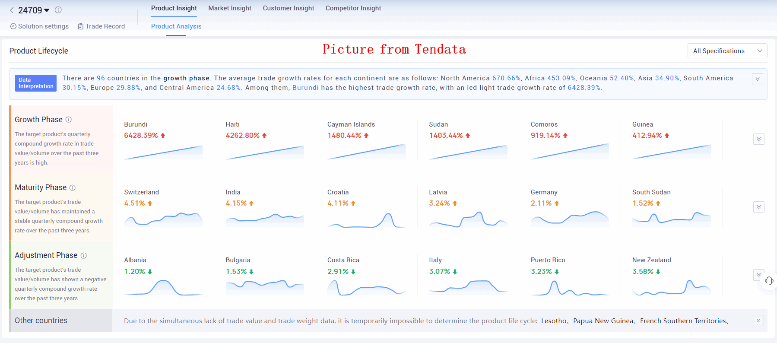The image size is (777, 343).
Task: Open the Haiti growth chart
Action: (265, 152)
